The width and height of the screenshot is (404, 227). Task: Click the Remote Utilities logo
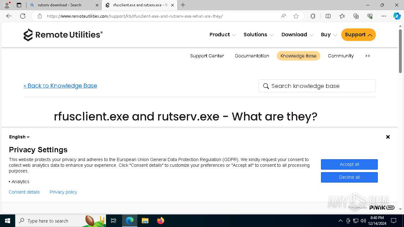pos(63,35)
